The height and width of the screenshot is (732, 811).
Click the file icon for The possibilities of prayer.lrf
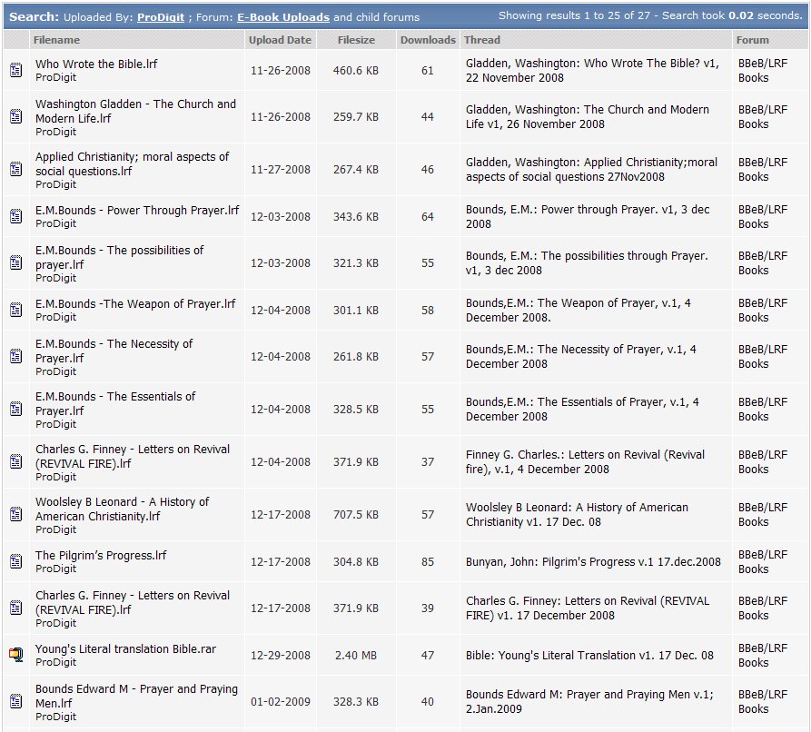[16, 262]
